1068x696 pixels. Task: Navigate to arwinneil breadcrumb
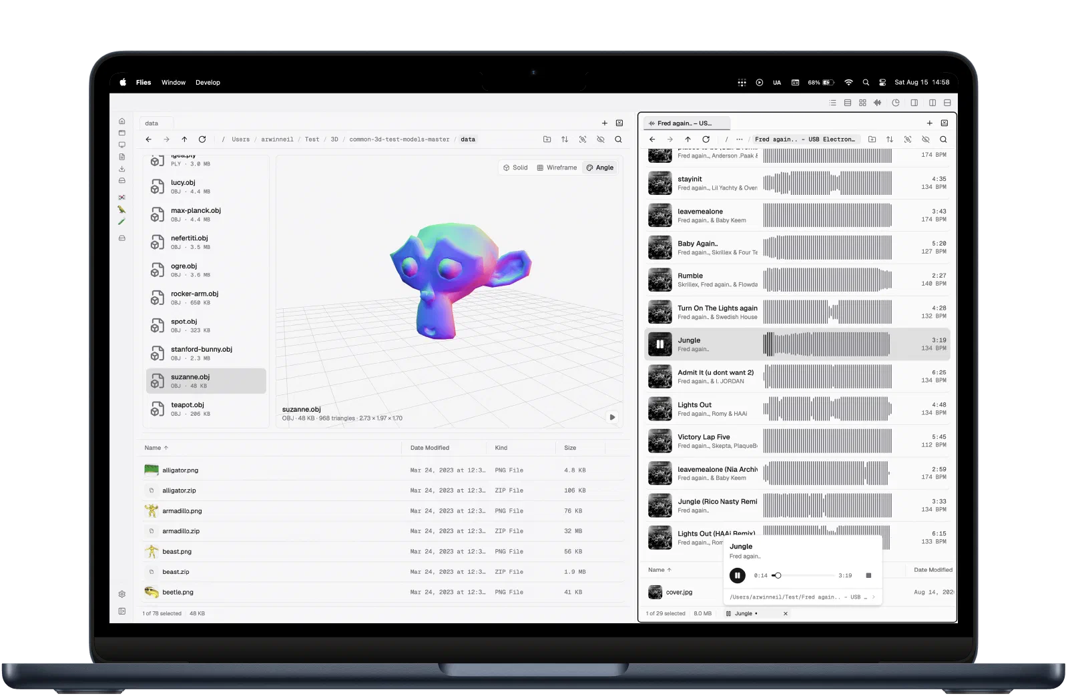[277, 139]
